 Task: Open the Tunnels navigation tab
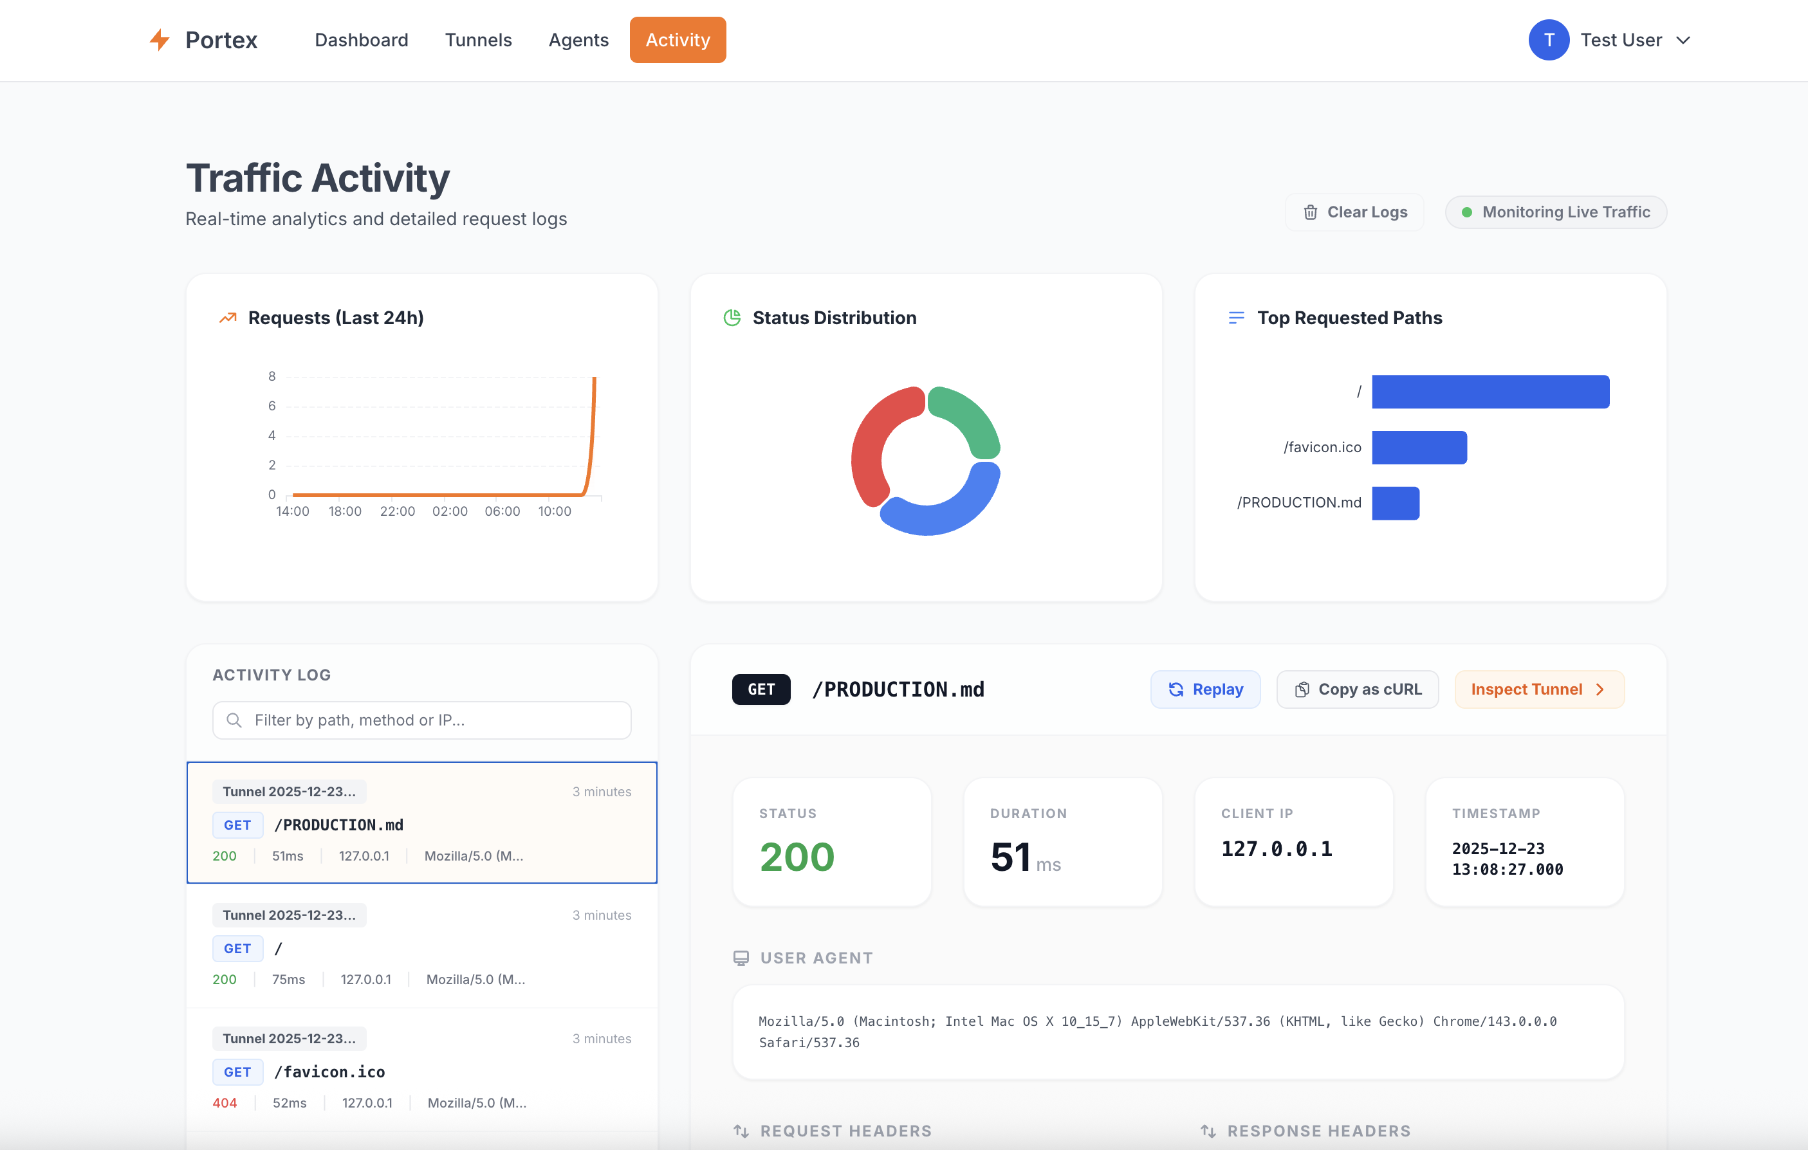[x=478, y=40]
